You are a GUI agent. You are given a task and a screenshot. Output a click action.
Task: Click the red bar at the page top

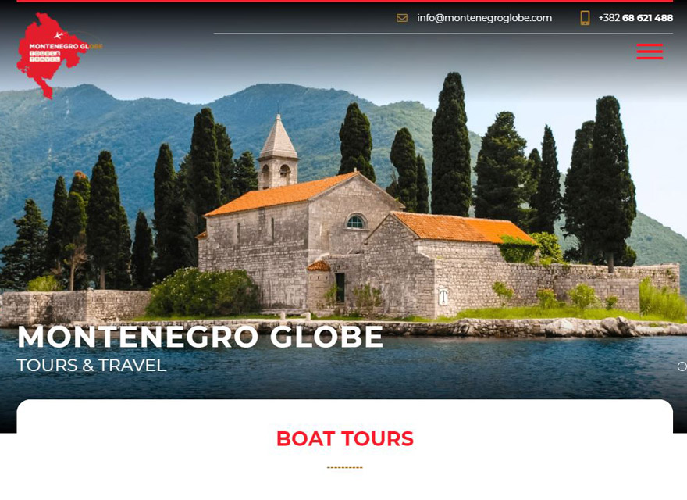coord(345,1)
